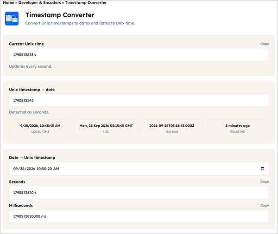278x234 pixels.
Task: Click the Milliseconds label
Action: pyautogui.click(x=21, y=205)
